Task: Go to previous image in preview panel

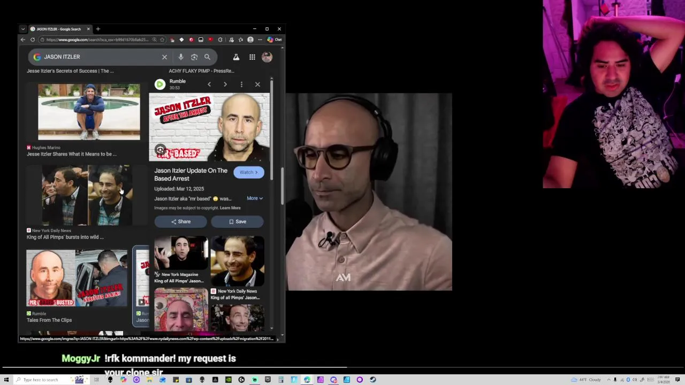Action: (x=209, y=84)
